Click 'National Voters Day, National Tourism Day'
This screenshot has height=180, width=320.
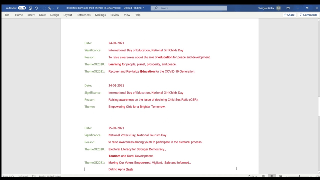pyautogui.click(x=137, y=135)
